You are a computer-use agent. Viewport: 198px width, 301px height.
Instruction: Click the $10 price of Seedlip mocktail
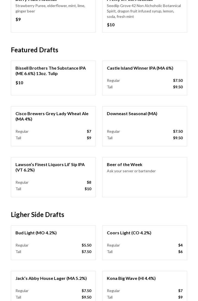pyautogui.click(x=111, y=25)
